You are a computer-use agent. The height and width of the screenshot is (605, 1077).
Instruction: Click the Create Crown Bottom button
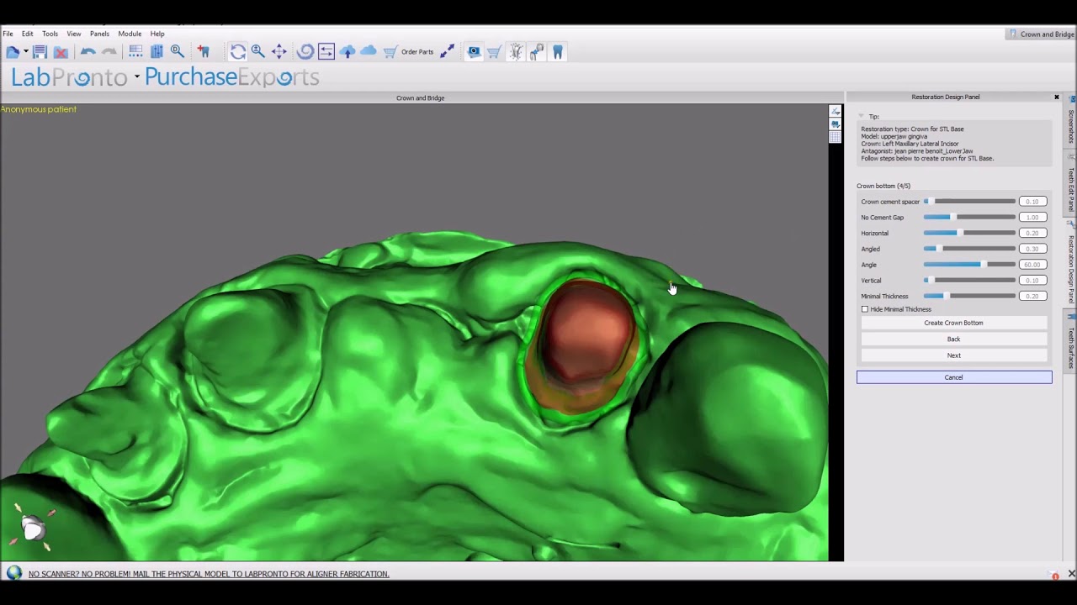(x=953, y=323)
